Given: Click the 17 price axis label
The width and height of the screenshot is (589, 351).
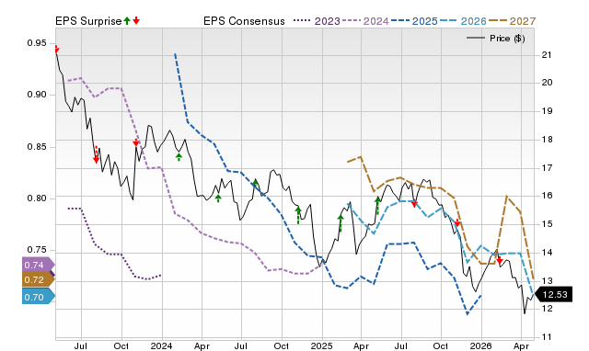Looking at the screenshot, I should click(547, 167).
